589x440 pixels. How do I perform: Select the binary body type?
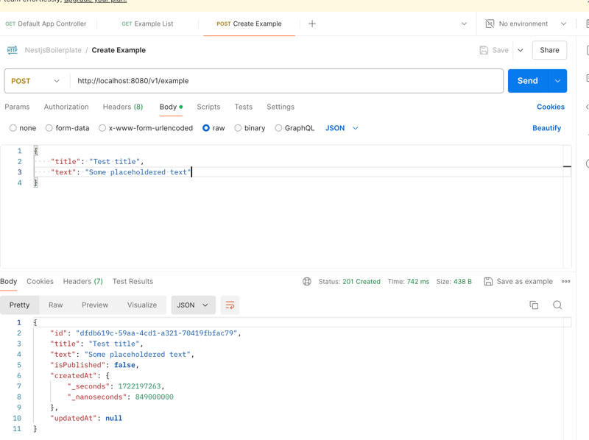238,128
